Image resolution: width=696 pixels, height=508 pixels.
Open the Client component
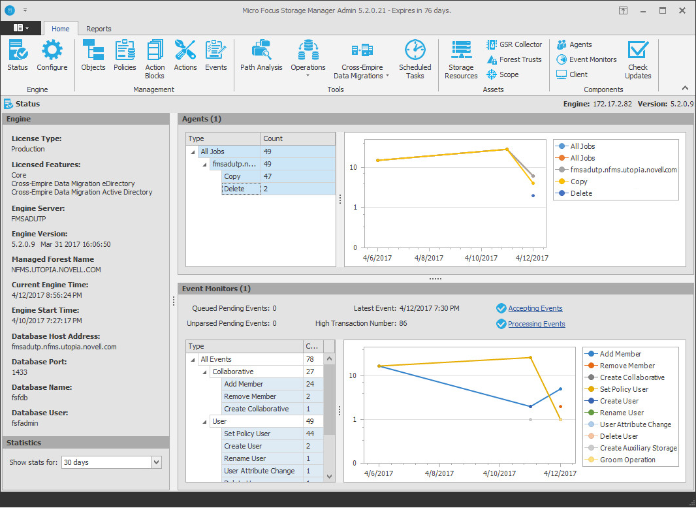tap(572, 74)
